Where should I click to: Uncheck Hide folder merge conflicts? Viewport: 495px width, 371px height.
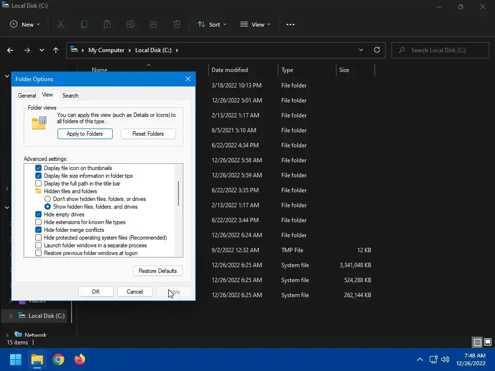(38, 229)
